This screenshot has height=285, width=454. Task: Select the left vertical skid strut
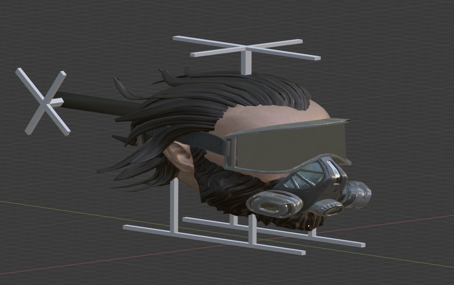(x=174, y=206)
